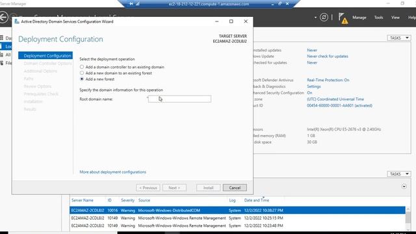Open the Tools menu
416x234 pixels.
click(x=378, y=18)
